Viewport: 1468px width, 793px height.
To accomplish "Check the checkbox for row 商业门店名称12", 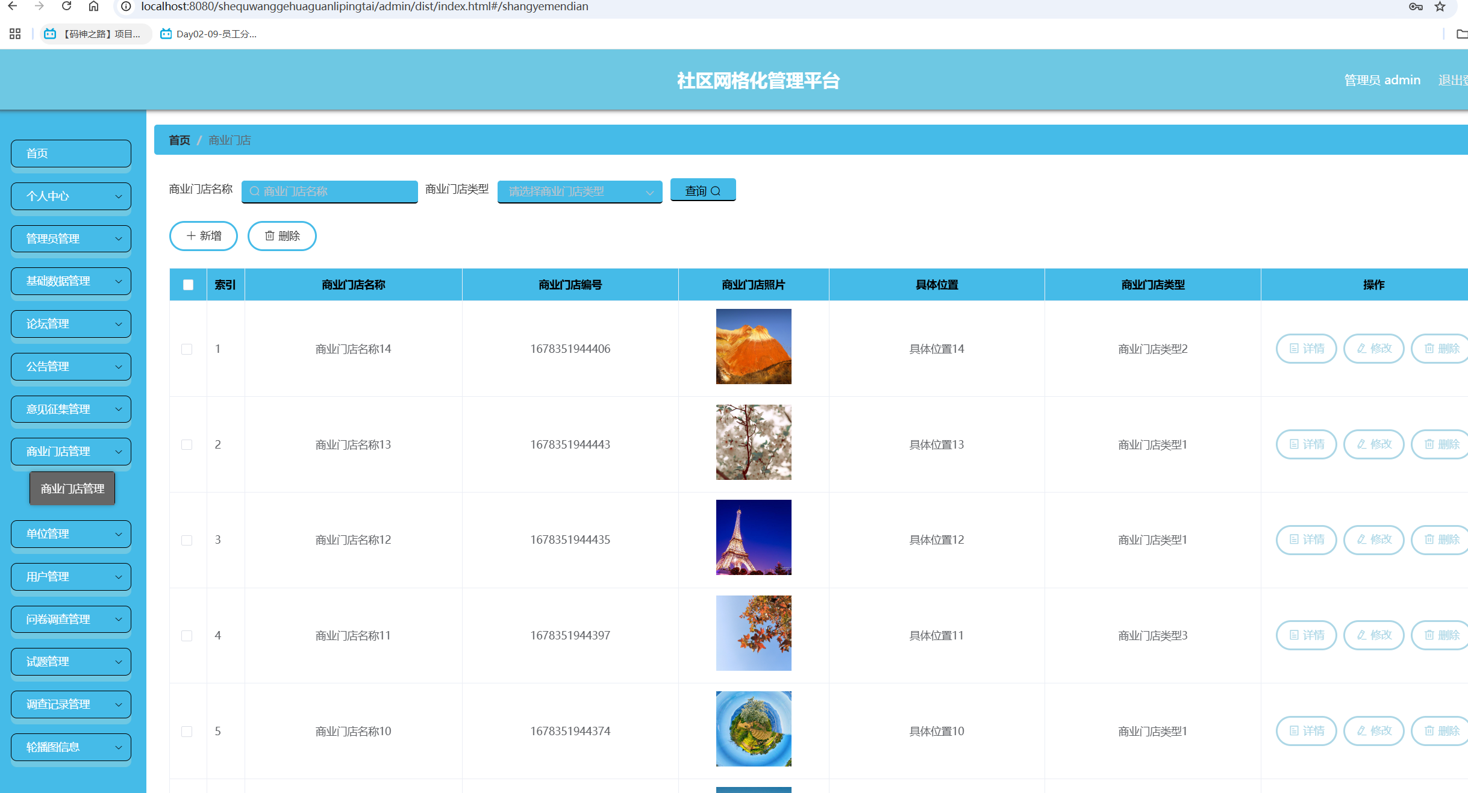I will click(187, 540).
